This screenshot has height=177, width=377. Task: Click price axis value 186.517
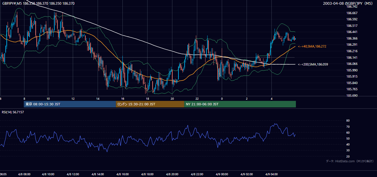(352, 26)
